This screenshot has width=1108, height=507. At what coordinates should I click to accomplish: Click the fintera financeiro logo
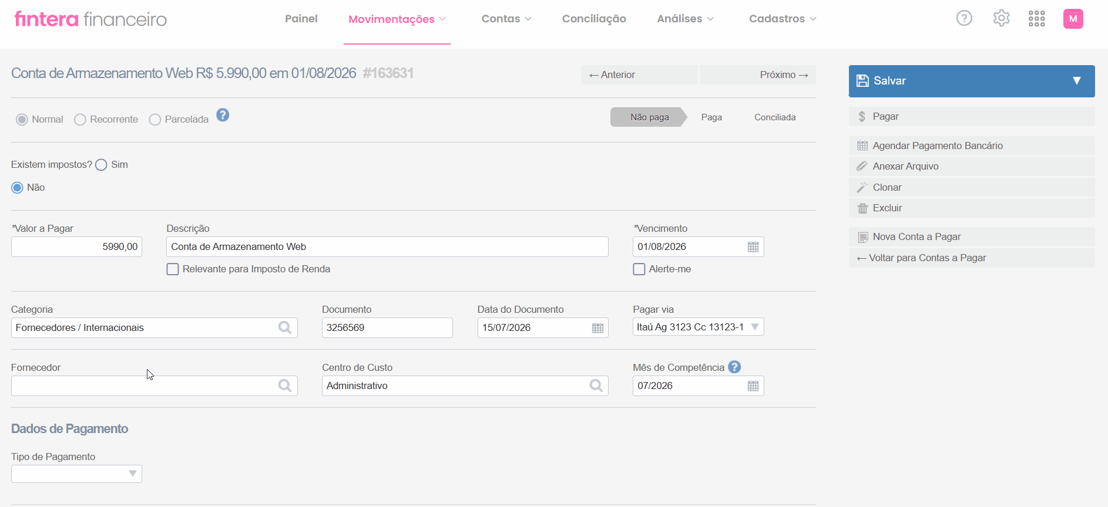point(90,19)
